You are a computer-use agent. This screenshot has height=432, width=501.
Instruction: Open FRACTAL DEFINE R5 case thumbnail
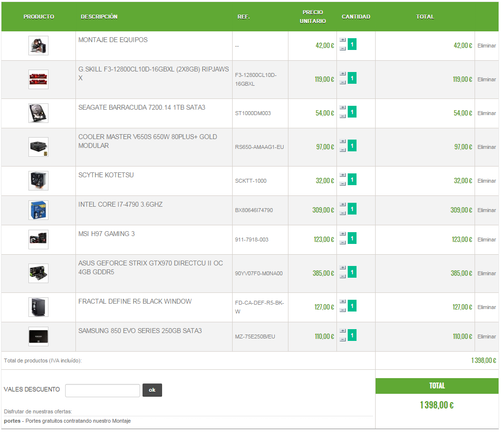coord(38,308)
